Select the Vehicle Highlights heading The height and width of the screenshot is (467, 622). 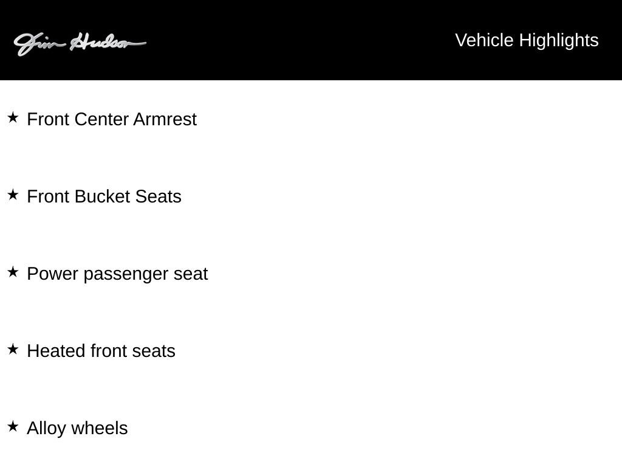click(527, 41)
